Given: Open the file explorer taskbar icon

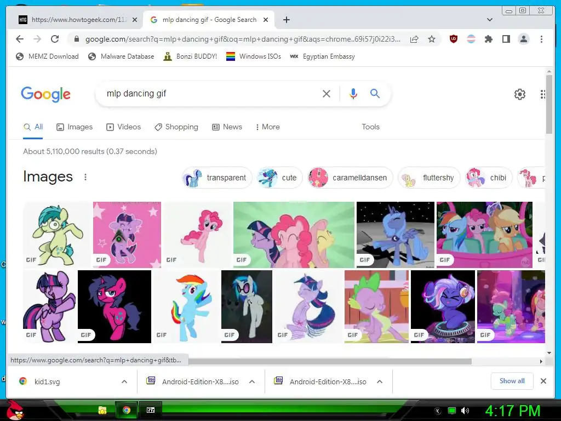Looking at the screenshot, I should pyautogui.click(x=102, y=410).
